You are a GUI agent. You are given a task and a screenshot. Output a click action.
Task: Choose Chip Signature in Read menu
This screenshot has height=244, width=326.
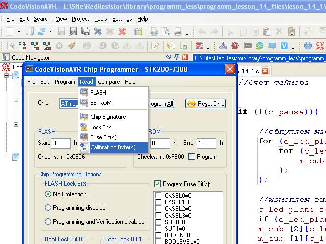tap(113, 117)
